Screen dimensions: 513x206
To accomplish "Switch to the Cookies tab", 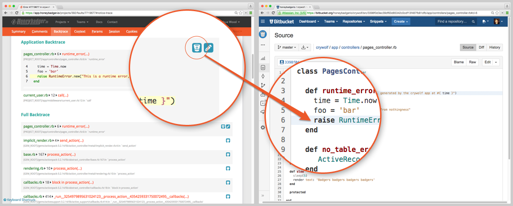I will click(132, 31).
